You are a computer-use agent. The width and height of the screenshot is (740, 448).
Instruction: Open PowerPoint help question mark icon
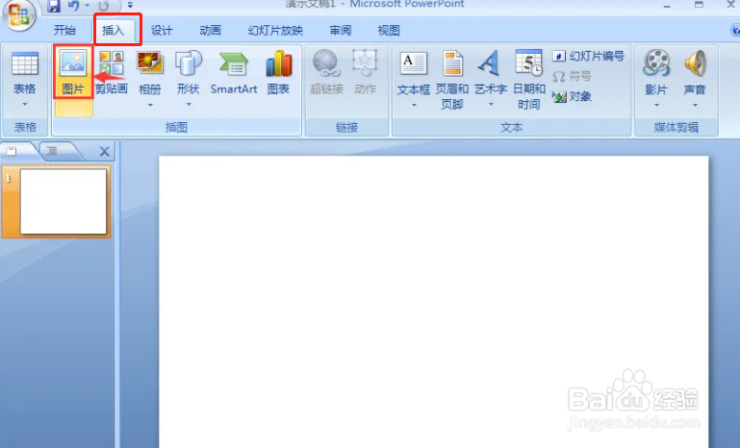point(735,30)
